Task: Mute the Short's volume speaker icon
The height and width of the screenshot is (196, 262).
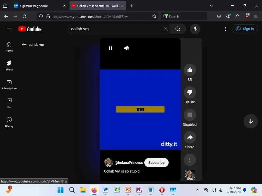Action: 126,48
